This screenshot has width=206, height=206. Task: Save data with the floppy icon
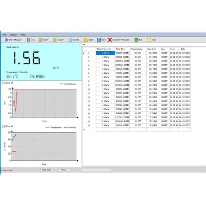coord(99,40)
